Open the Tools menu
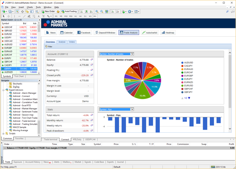Screen dimensions: 236x169 pos(38,7)
